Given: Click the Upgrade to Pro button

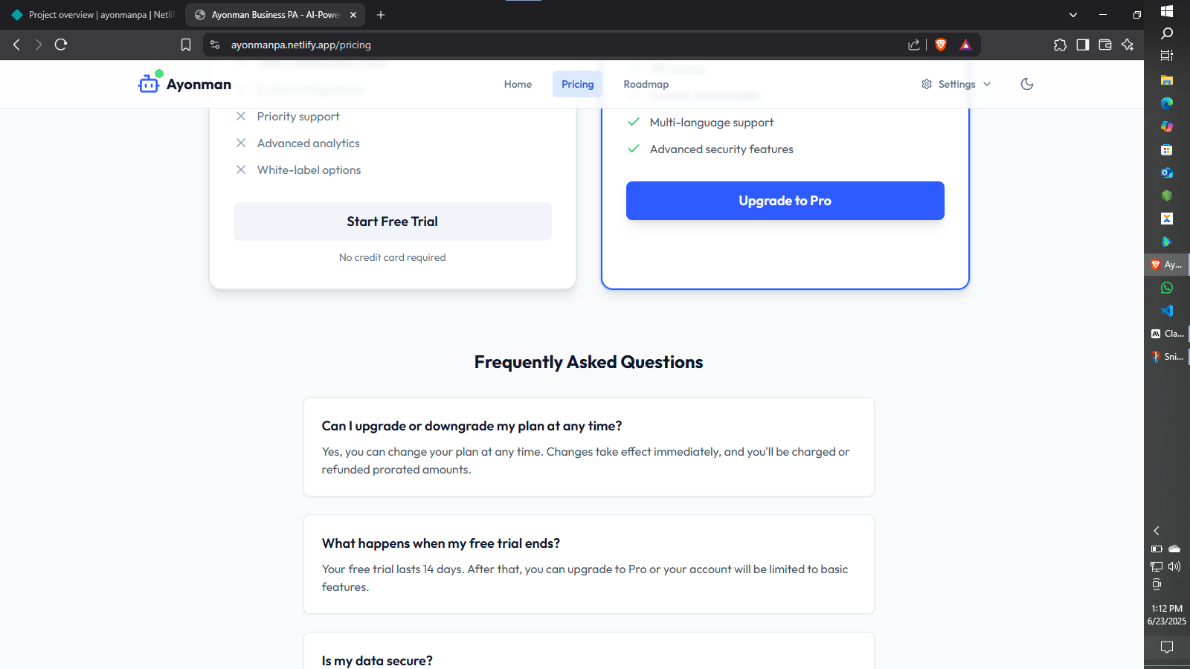Looking at the screenshot, I should point(785,201).
